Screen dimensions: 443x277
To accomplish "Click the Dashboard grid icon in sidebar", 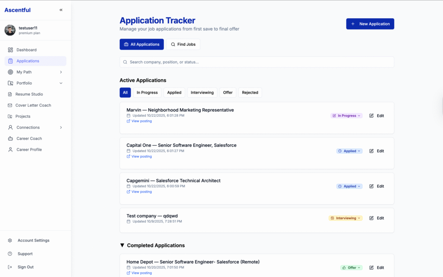I will pyautogui.click(x=10, y=50).
